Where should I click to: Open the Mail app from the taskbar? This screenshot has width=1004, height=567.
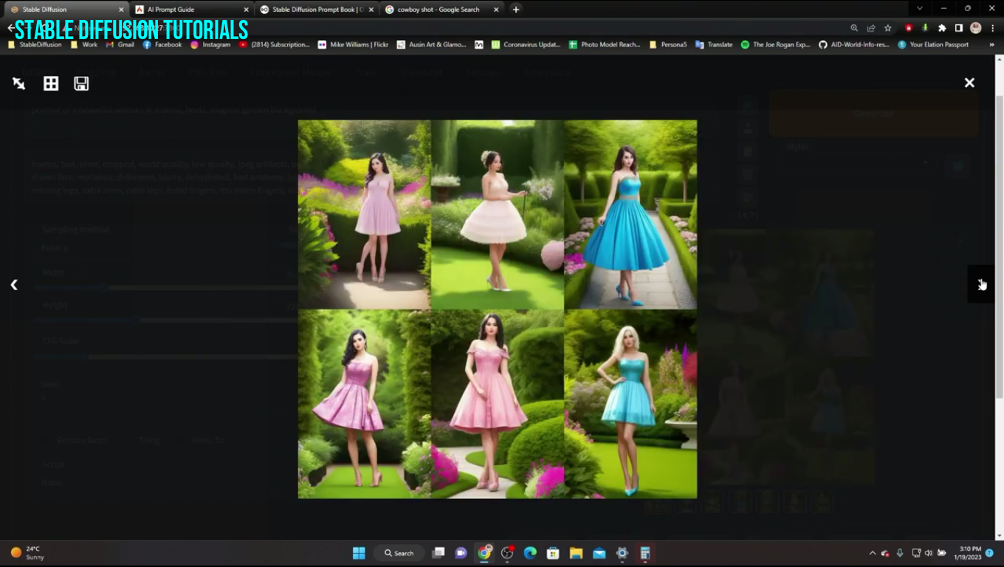(599, 553)
